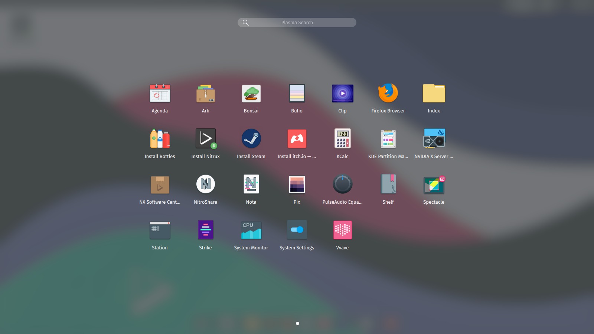Click the Install Bottles icon

[160, 139]
